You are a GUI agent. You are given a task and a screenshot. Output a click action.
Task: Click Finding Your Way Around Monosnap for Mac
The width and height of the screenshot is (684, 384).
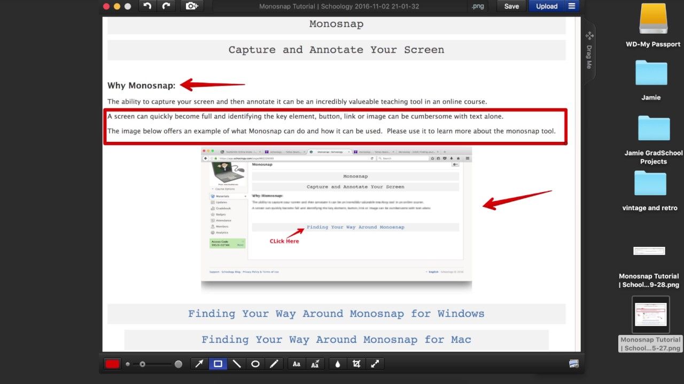(336, 340)
